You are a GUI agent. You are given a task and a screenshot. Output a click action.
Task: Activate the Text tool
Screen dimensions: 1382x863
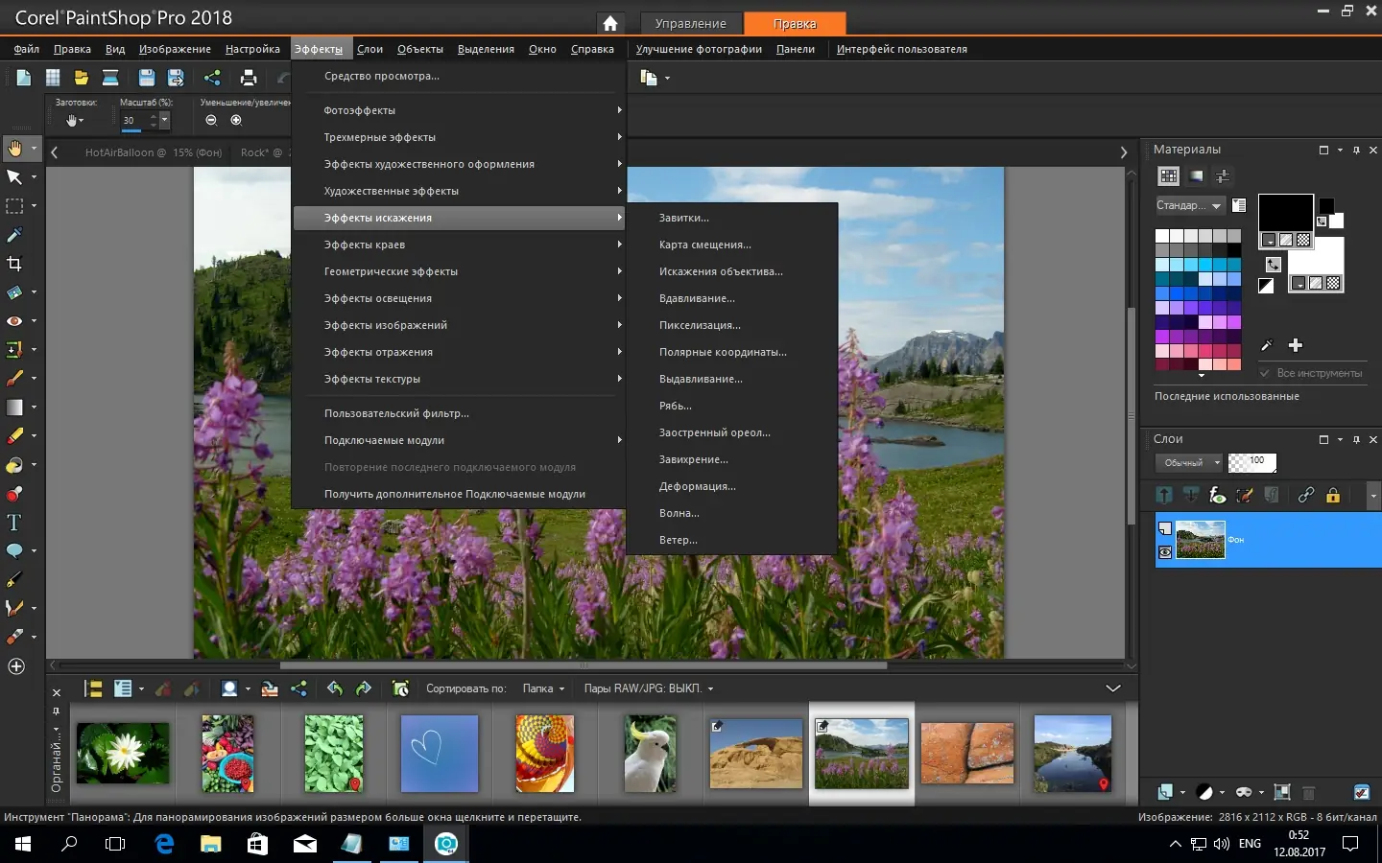pyautogui.click(x=15, y=523)
